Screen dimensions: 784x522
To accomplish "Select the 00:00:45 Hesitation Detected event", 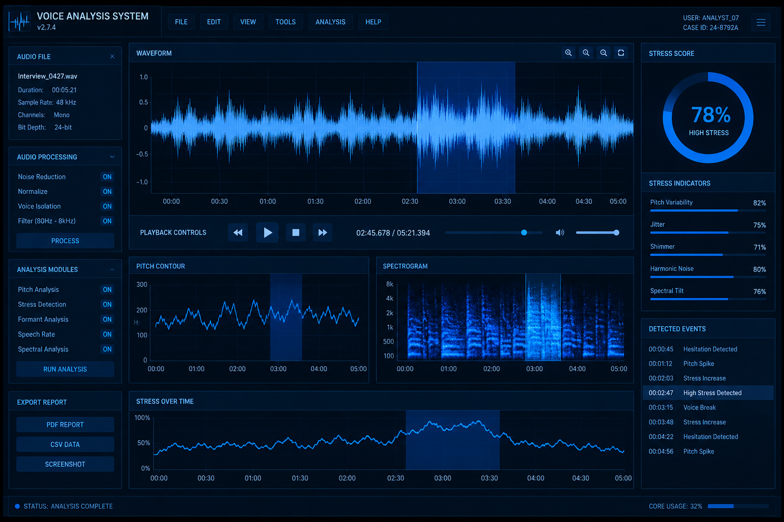I will [708, 349].
